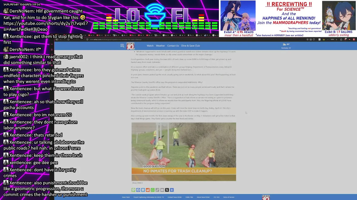
Task: Click the inmates trash cleanup video thumbnail
Action: (184, 152)
